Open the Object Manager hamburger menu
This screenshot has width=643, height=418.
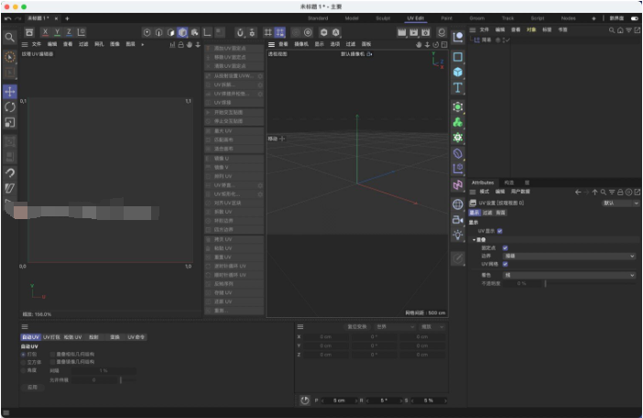coord(473,30)
